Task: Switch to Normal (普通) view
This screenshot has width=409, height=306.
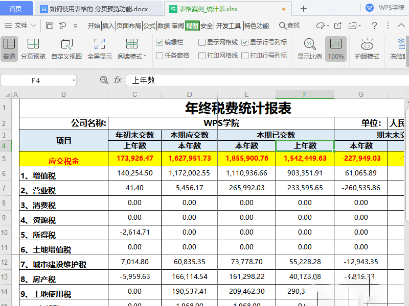Action: click(9, 48)
